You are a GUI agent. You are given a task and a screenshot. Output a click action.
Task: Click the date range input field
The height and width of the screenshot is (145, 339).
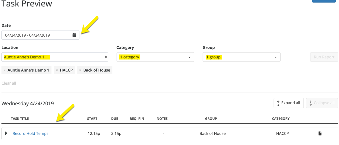[x=36, y=35]
